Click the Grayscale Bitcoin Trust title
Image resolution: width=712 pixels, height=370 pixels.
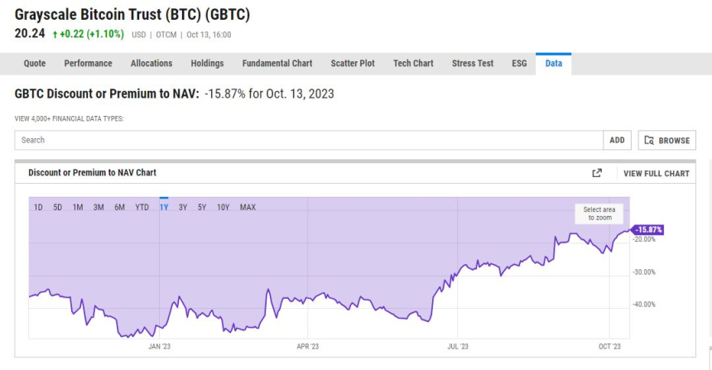(x=132, y=15)
